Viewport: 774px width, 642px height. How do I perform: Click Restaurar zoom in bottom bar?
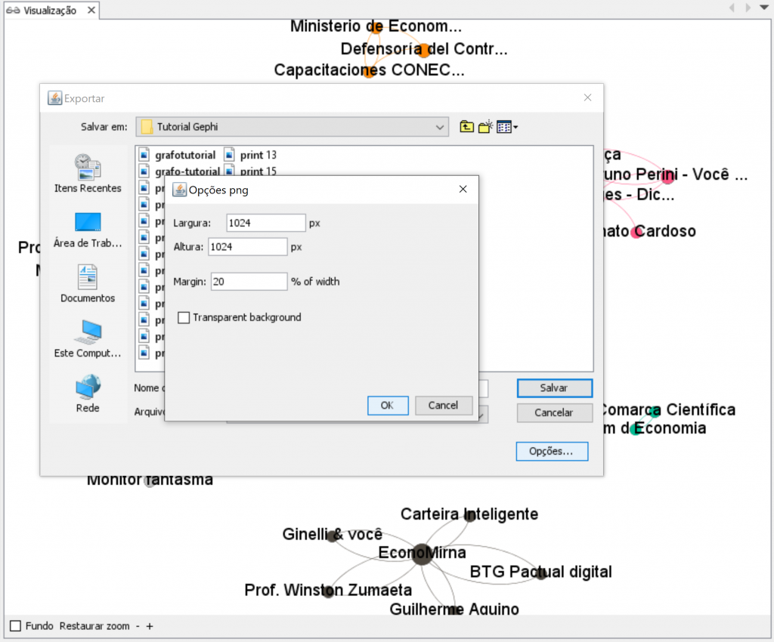coord(94,626)
